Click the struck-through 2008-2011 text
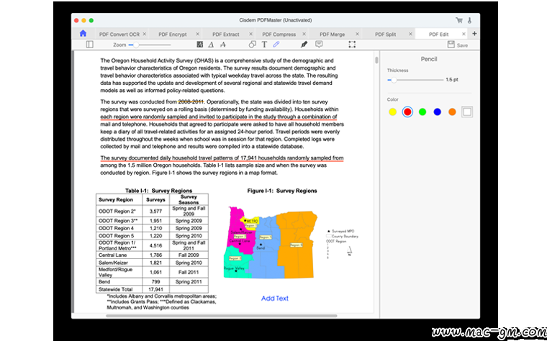547x341 pixels. pos(191,102)
